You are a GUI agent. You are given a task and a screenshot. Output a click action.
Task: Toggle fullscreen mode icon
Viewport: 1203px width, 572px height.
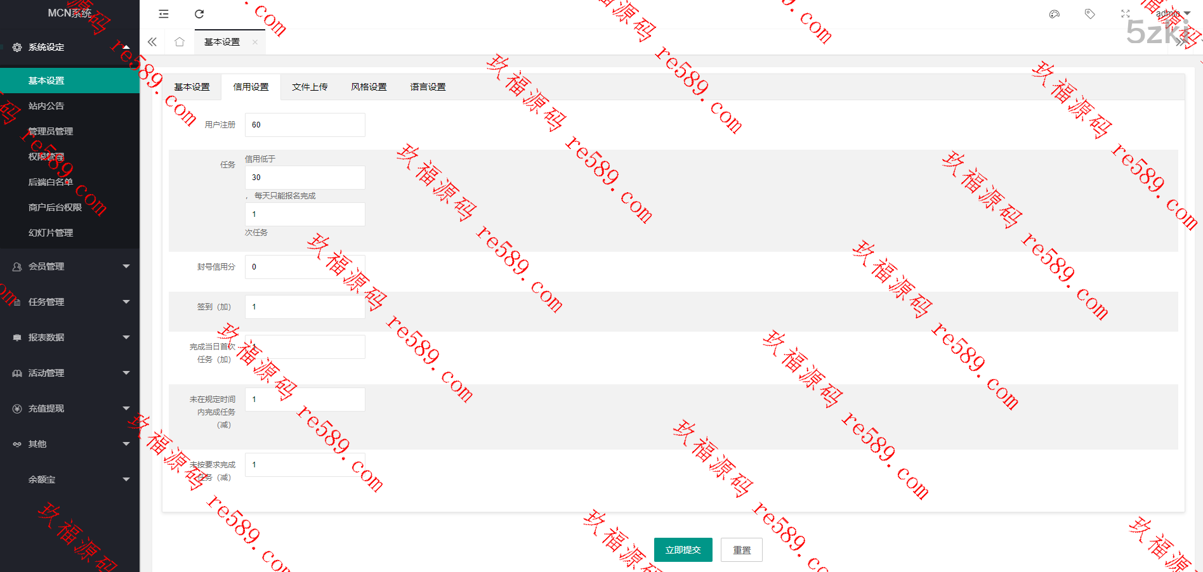pyautogui.click(x=1126, y=14)
